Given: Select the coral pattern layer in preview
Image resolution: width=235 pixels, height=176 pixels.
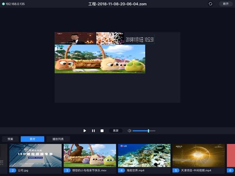Looking at the screenshot, I should (x=110, y=38).
